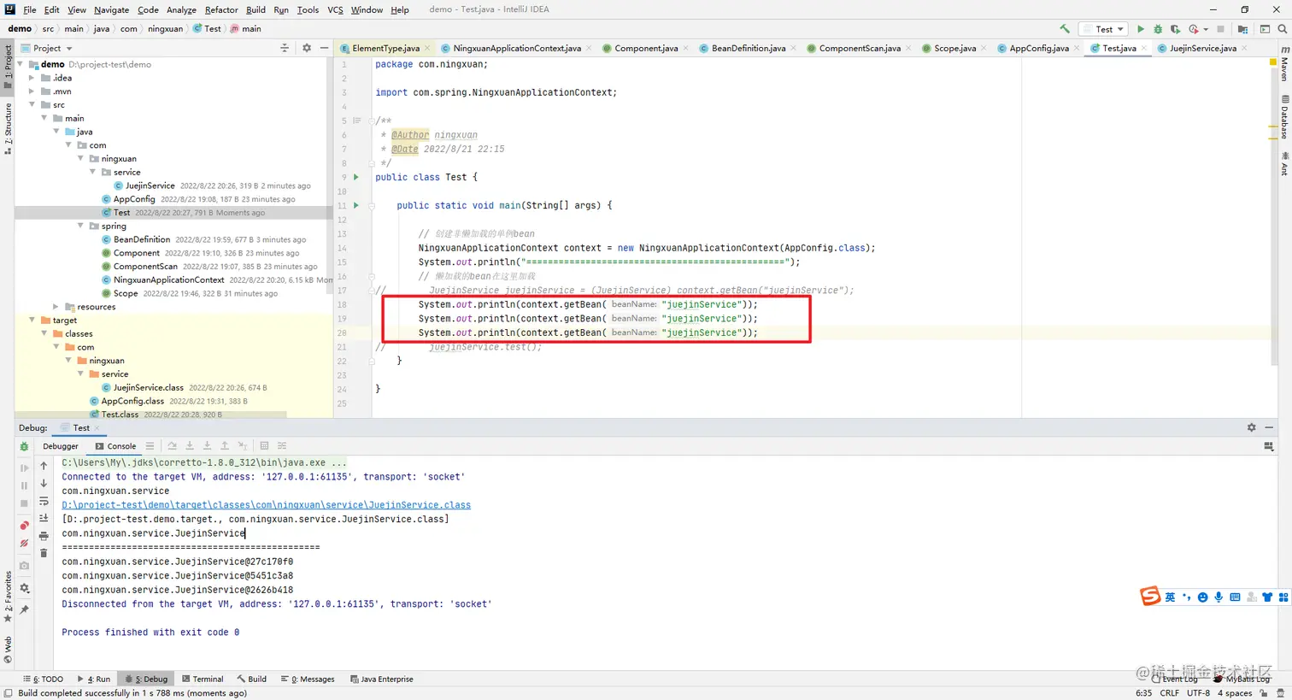Open the 0: Messages tool window button
1292x700 pixels.
click(x=308, y=679)
